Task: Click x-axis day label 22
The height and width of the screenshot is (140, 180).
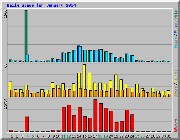Action: pos(121,136)
